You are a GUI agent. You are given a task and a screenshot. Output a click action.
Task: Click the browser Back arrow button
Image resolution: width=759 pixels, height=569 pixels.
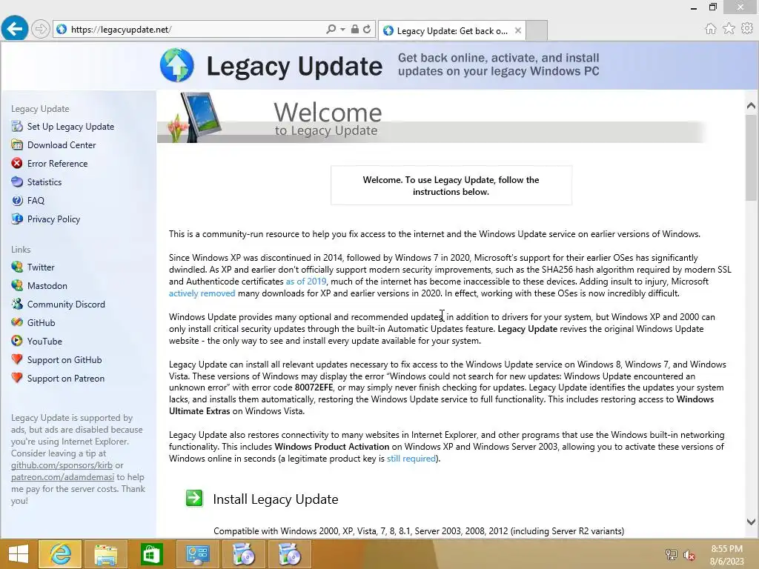[x=15, y=29]
